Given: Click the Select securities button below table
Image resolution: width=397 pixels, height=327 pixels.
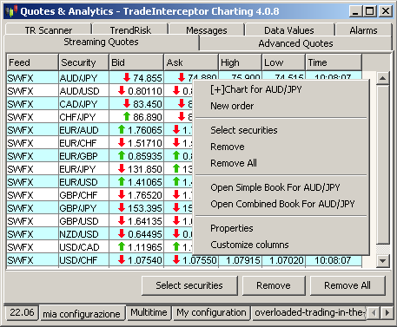Looking at the screenshot, I should pos(189,285).
